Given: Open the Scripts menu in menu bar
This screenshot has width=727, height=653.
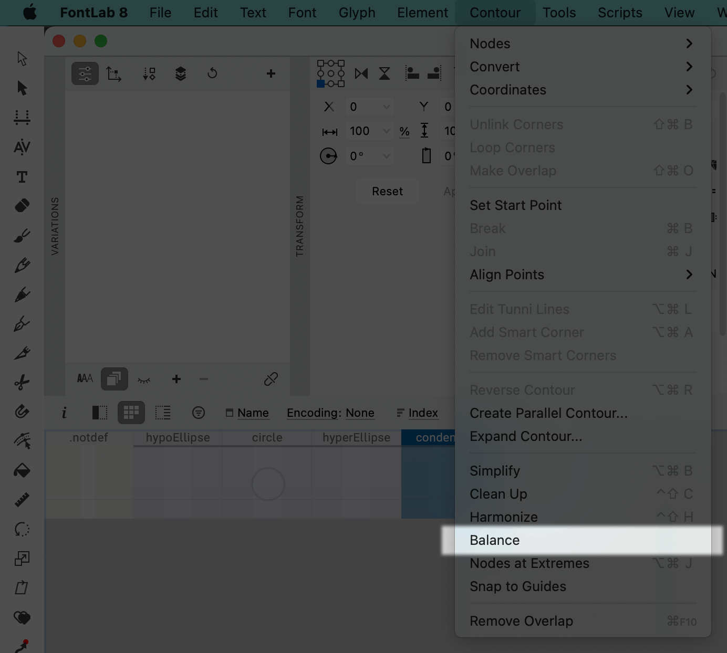Looking at the screenshot, I should [x=620, y=13].
